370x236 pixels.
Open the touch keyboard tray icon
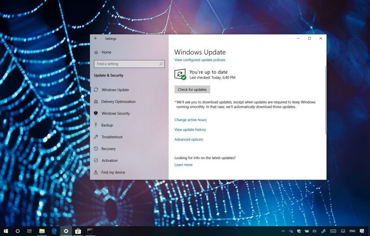point(333,231)
